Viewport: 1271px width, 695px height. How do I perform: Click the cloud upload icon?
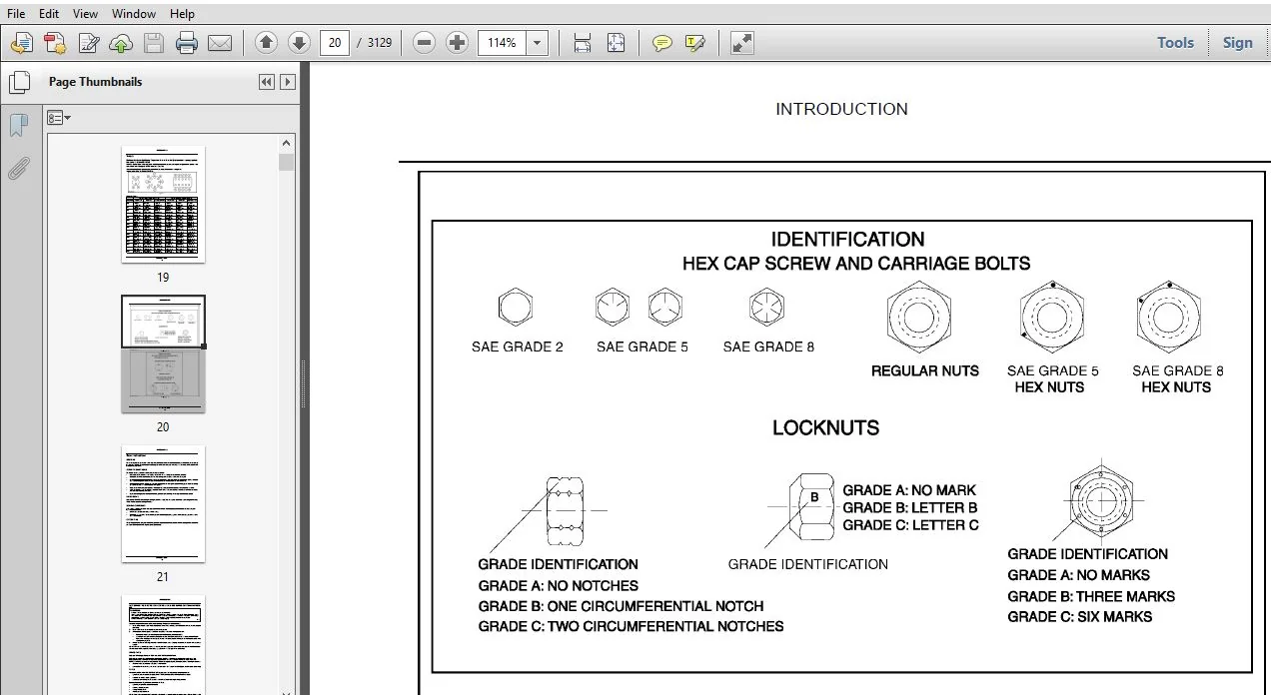(121, 43)
